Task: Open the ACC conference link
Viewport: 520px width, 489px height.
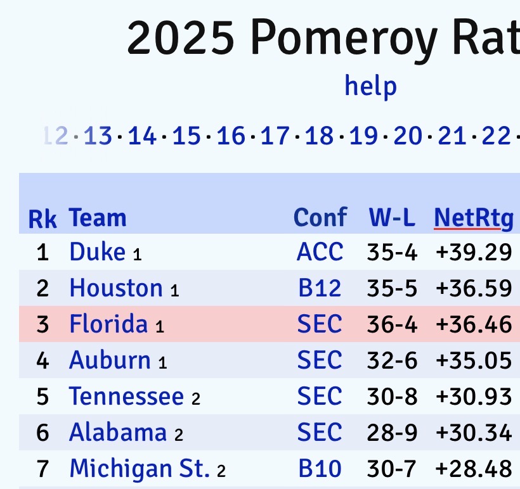Action: click(320, 252)
